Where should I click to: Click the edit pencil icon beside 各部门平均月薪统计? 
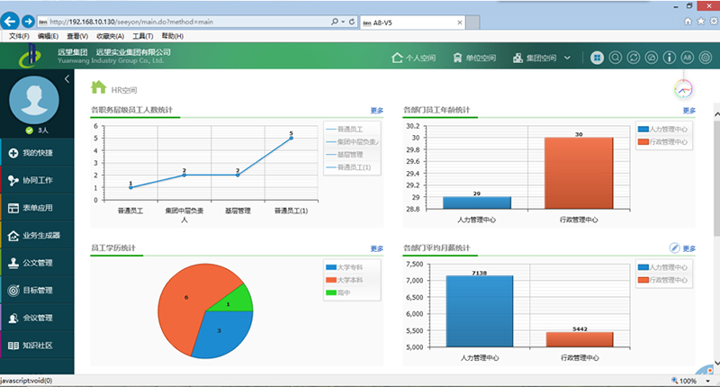point(675,248)
